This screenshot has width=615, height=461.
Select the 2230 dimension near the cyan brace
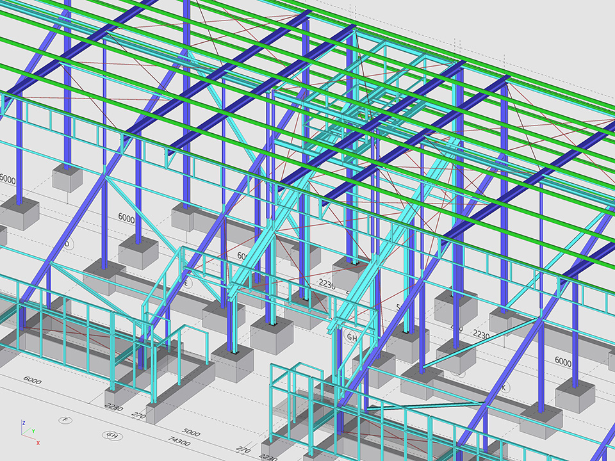[x=480, y=334]
